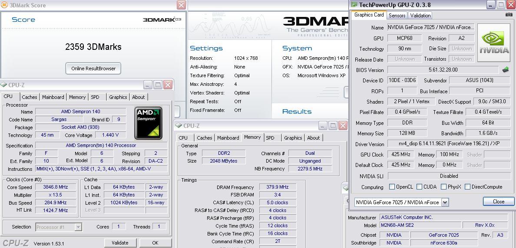The width and height of the screenshot is (516, 248).
Task: Open Caches tab in CPU-Z processor window
Action: click(29, 97)
